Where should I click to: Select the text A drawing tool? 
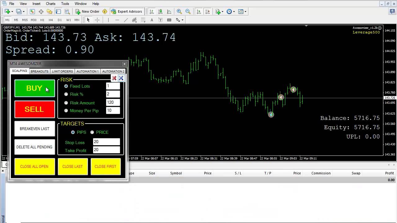click(x=152, y=20)
